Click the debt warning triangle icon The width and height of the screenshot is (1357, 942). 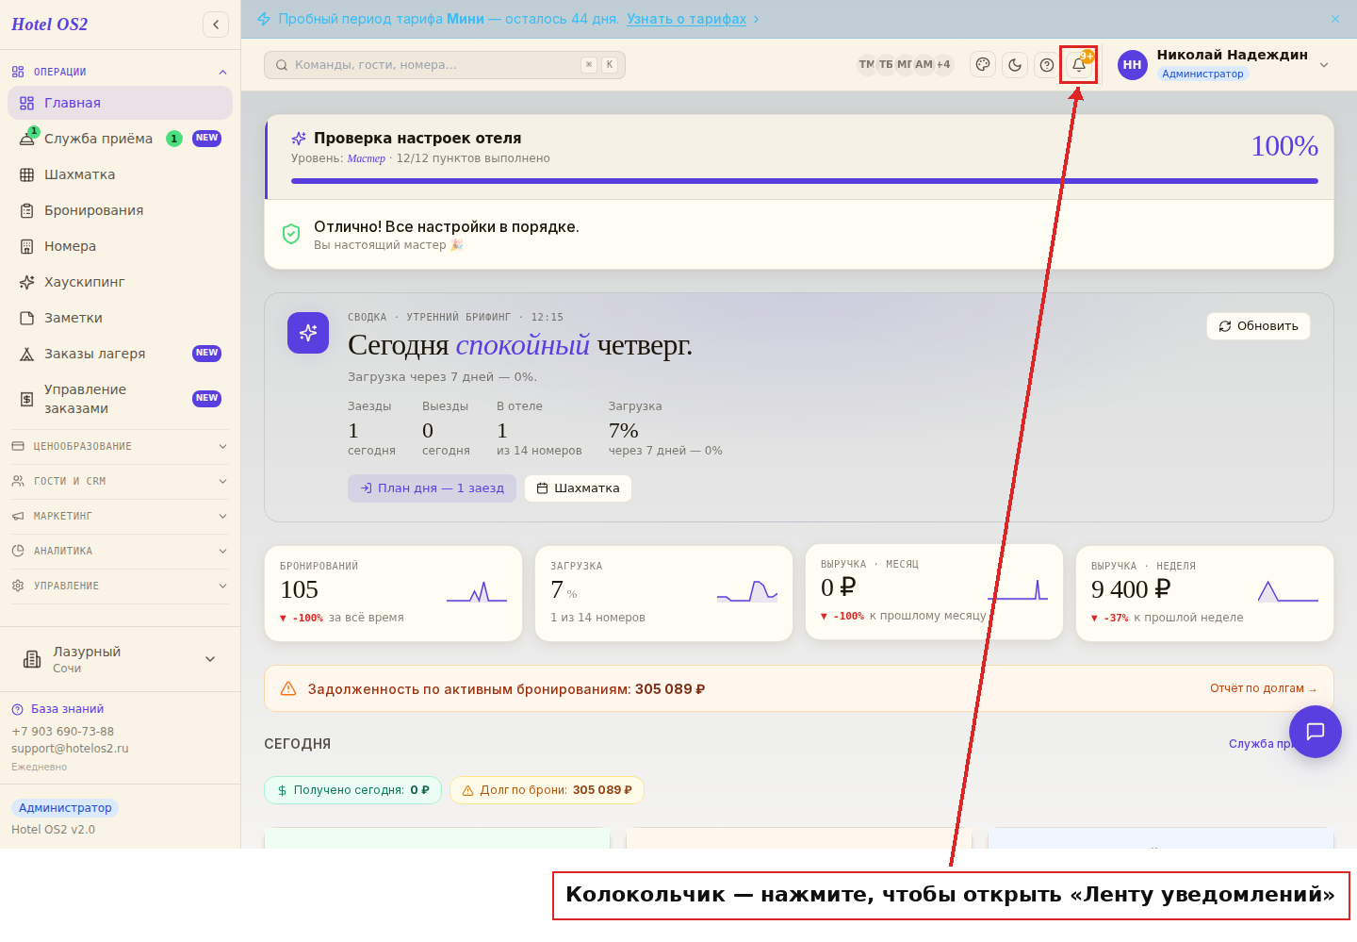pos(288,688)
